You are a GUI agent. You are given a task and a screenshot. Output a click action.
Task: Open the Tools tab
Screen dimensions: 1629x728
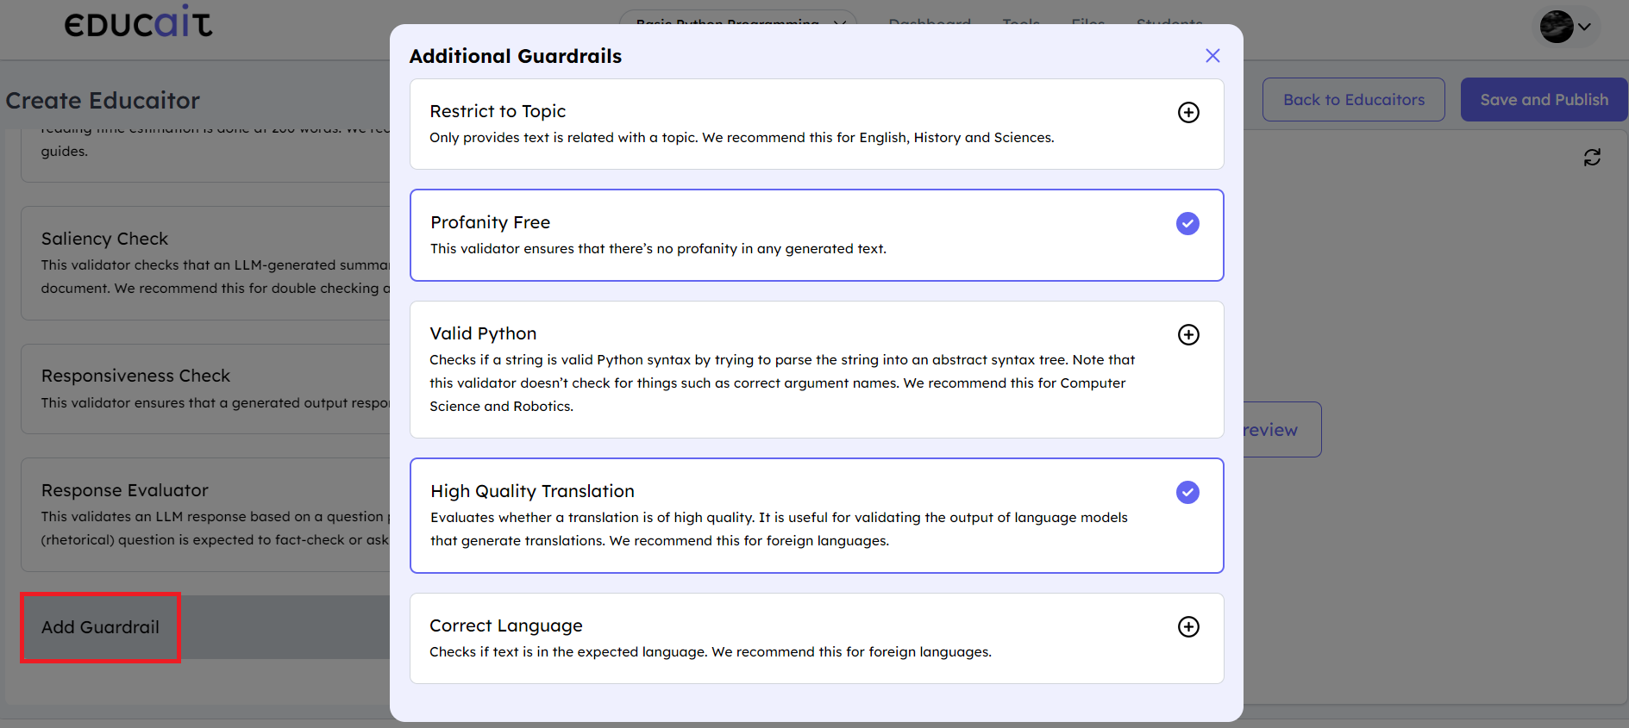click(x=1021, y=20)
